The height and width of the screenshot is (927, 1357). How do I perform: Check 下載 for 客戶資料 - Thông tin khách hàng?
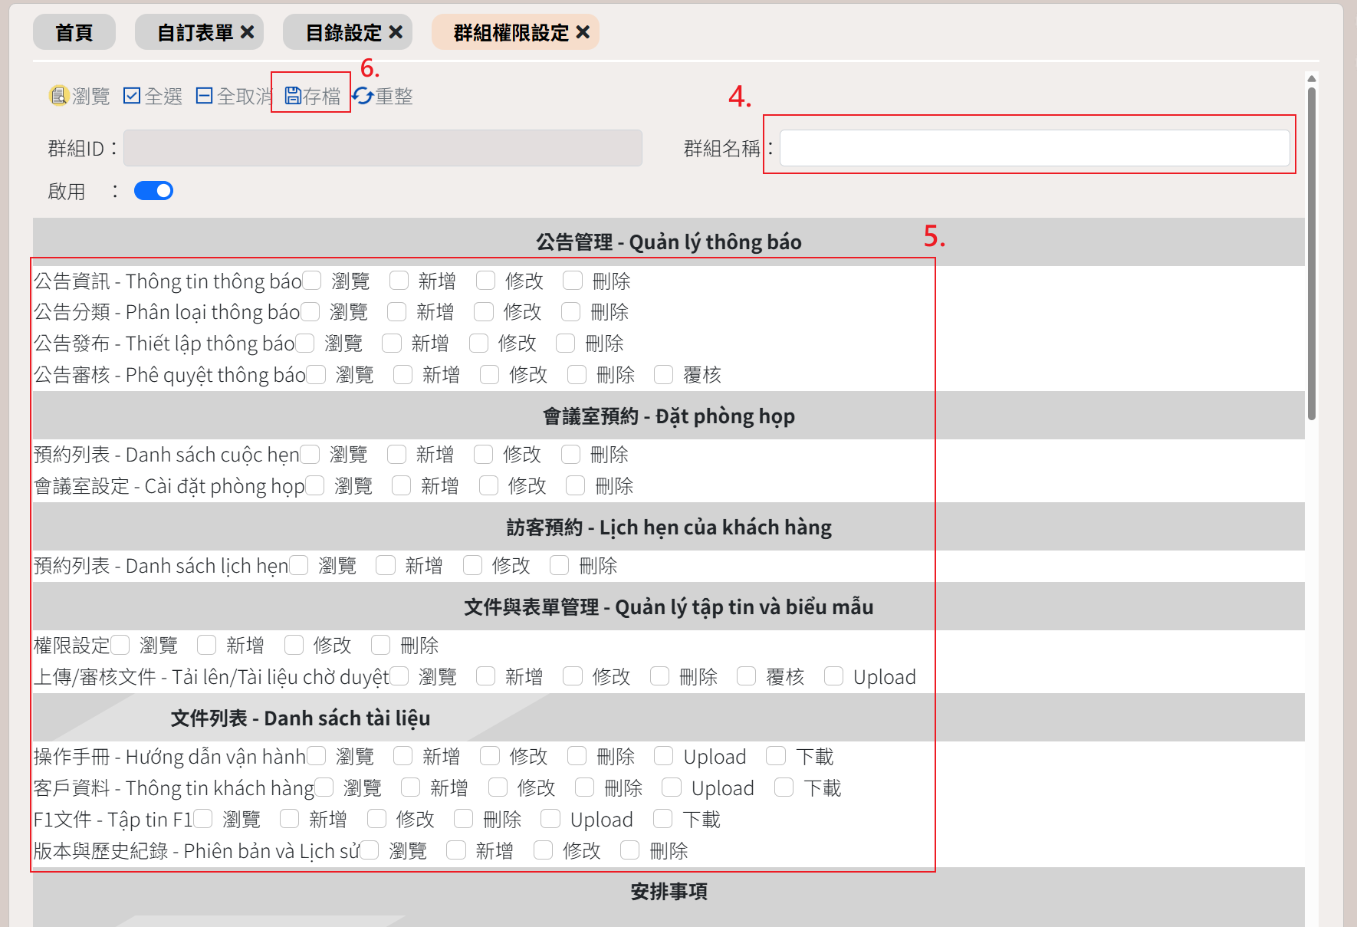click(x=784, y=787)
